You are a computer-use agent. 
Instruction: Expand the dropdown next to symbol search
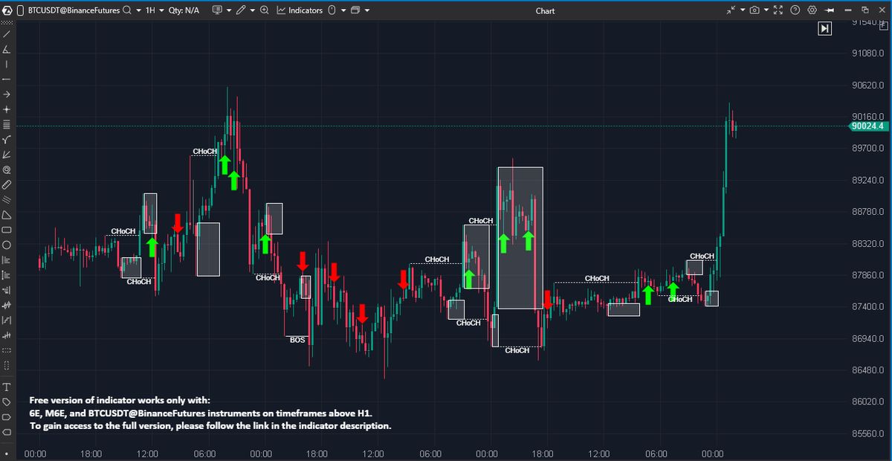(138, 10)
